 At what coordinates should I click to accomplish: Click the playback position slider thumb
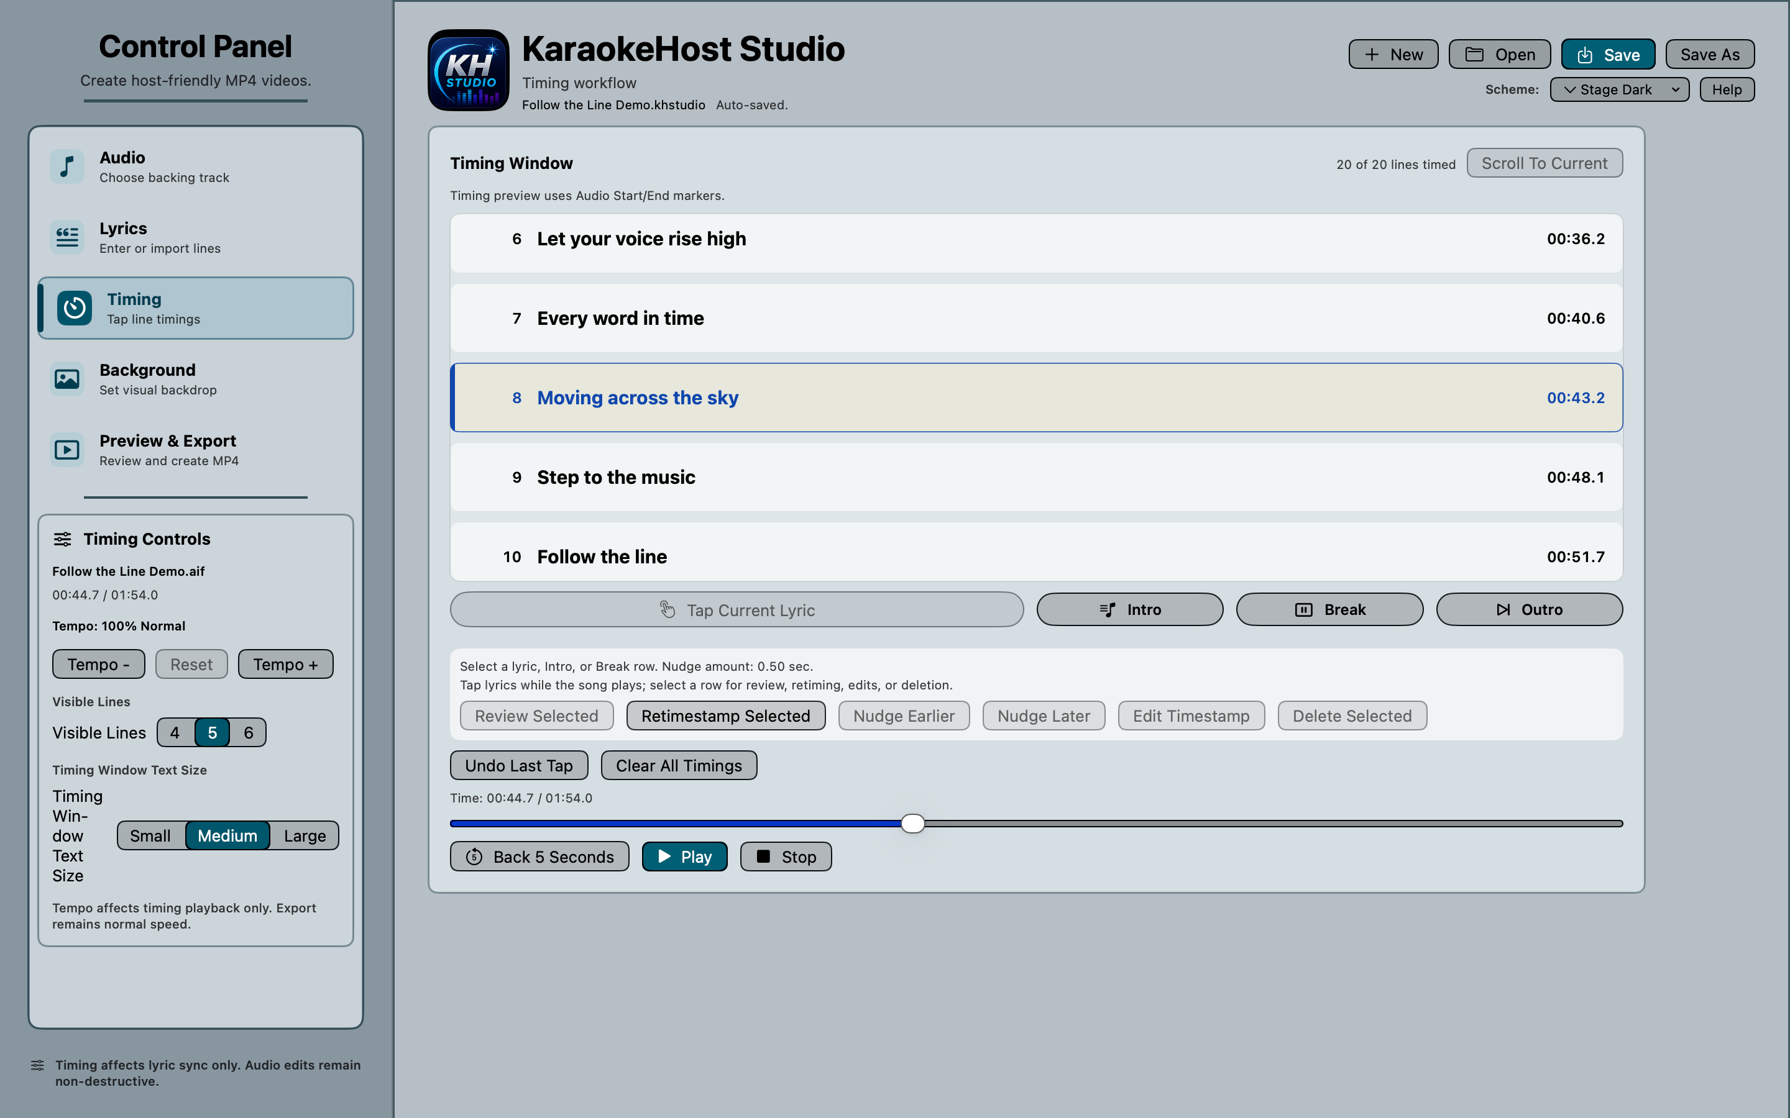(x=913, y=823)
